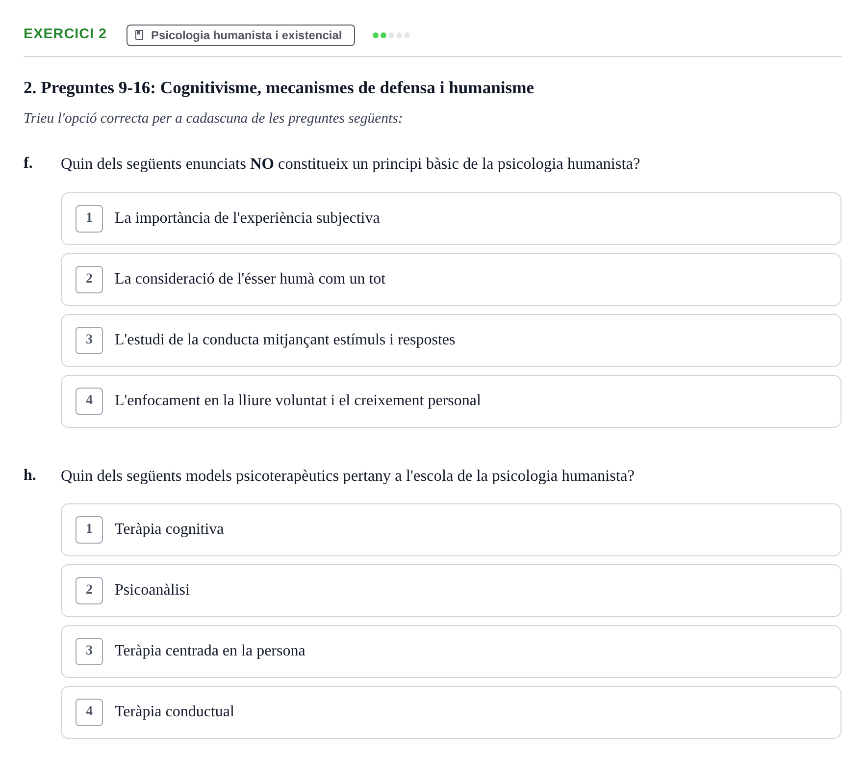This screenshot has width=865, height=784.
Task: Select 'Teràpia centrada en la persona'
Action: pyautogui.click(x=451, y=652)
